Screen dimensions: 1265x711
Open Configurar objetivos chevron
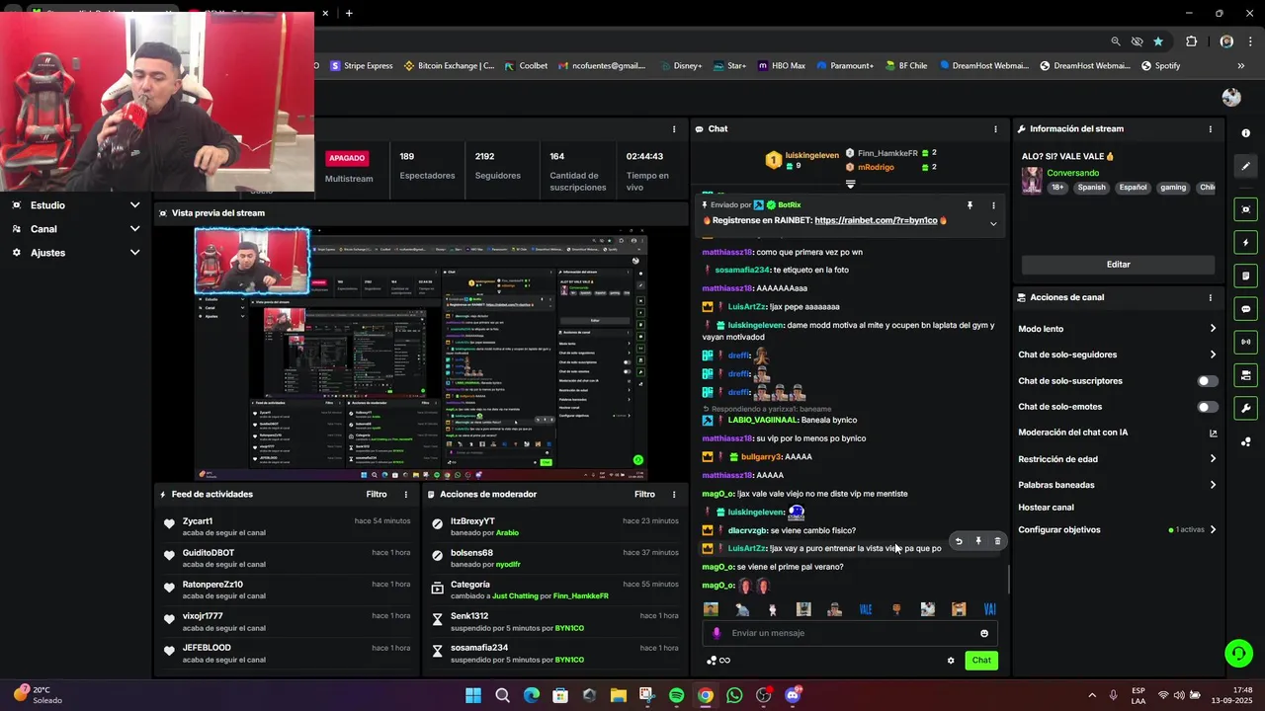1213,530
